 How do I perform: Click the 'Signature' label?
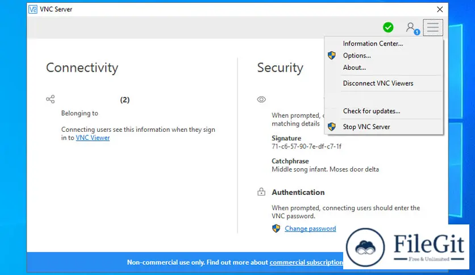point(286,139)
